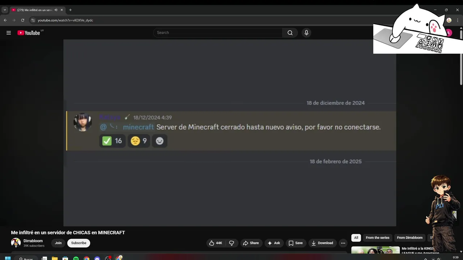Open Google Chrome from taskbar
463x260 pixels.
tap(86, 259)
